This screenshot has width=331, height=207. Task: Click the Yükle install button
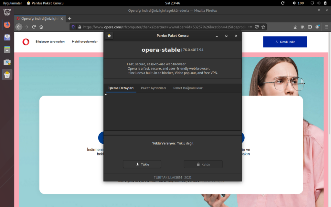click(x=142, y=164)
